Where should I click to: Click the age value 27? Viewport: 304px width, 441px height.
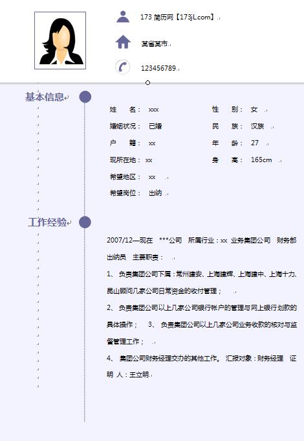(x=255, y=143)
